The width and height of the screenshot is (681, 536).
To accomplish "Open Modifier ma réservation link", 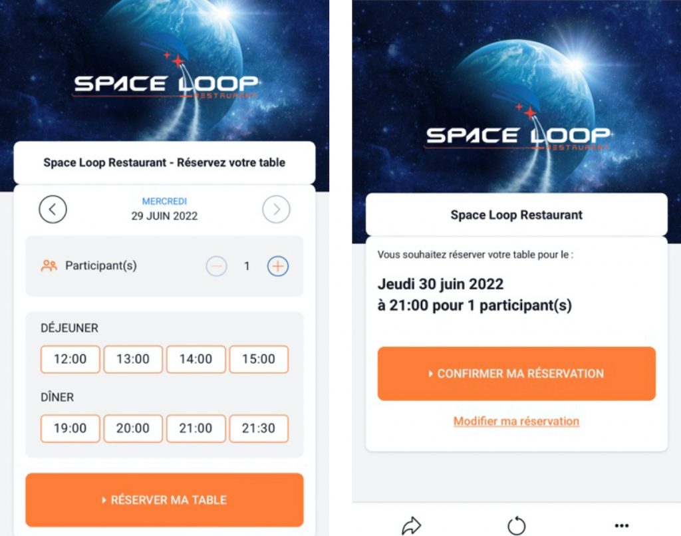I will click(x=516, y=421).
